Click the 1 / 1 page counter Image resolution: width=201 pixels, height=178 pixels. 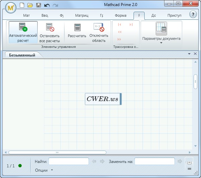point(10,166)
